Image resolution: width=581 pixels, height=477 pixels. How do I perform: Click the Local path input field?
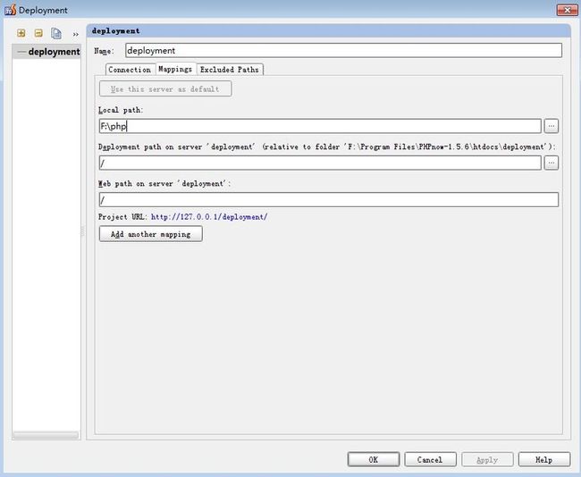320,126
